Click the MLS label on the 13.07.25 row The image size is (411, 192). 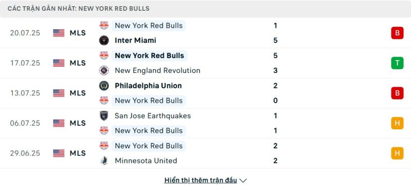click(x=78, y=93)
